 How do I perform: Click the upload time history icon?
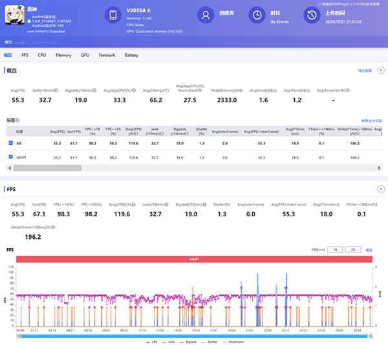coord(312,16)
